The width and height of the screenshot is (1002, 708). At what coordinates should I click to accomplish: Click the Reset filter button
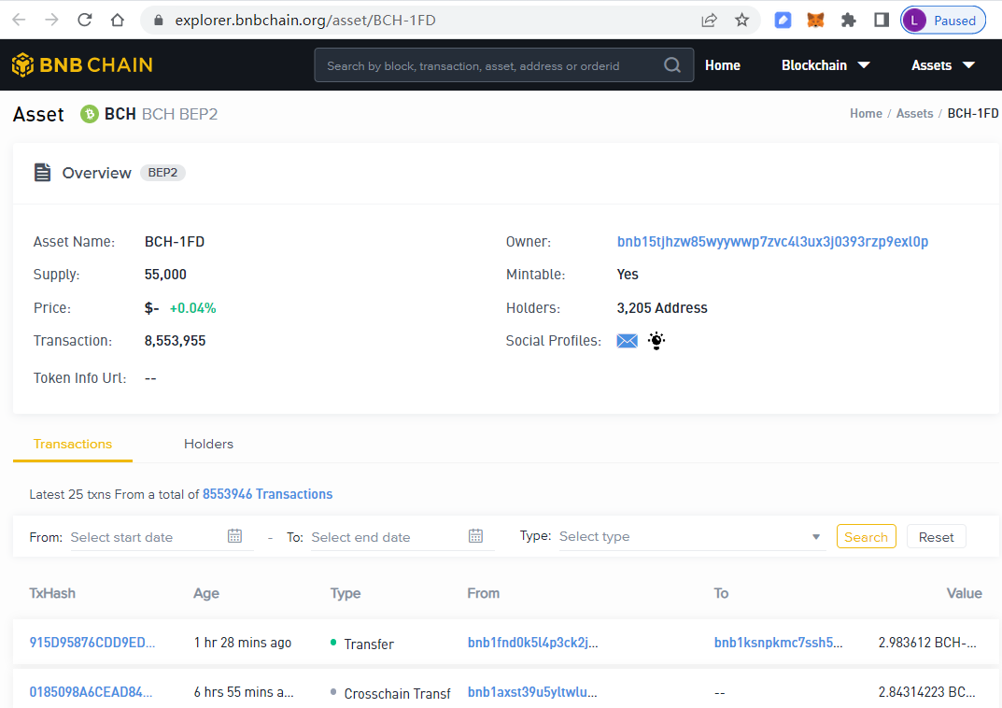(x=937, y=537)
